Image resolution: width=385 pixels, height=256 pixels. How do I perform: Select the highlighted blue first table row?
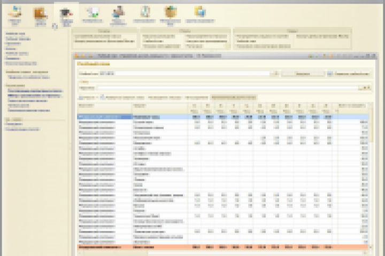pyautogui.click(x=222, y=117)
